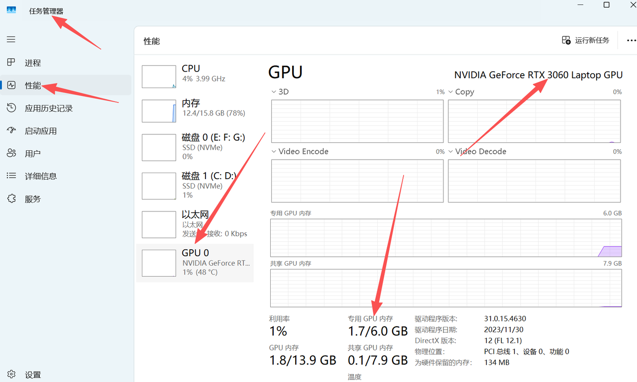
Task: Click 运行新任务 button
Action: 585,40
